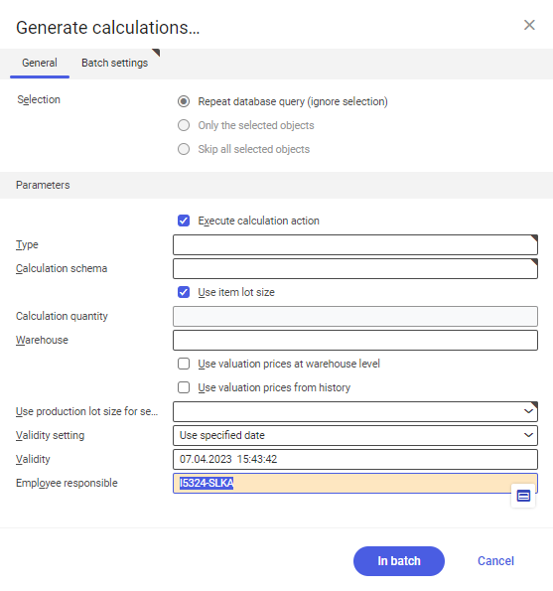Focus the Type input field
The height and width of the screenshot is (591, 553).
click(355, 244)
